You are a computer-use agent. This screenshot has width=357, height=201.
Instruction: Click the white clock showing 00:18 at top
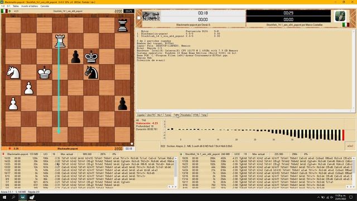coord(202,13)
